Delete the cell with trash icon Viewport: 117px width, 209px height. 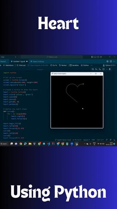[110, 69]
